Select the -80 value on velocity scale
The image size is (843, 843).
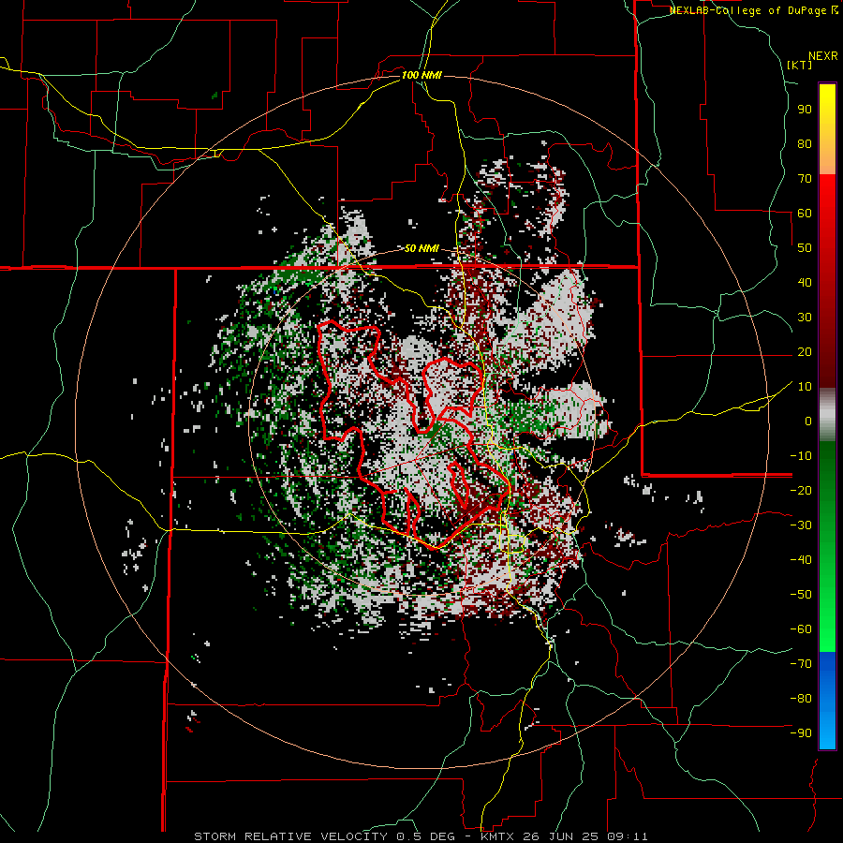click(x=801, y=699)
